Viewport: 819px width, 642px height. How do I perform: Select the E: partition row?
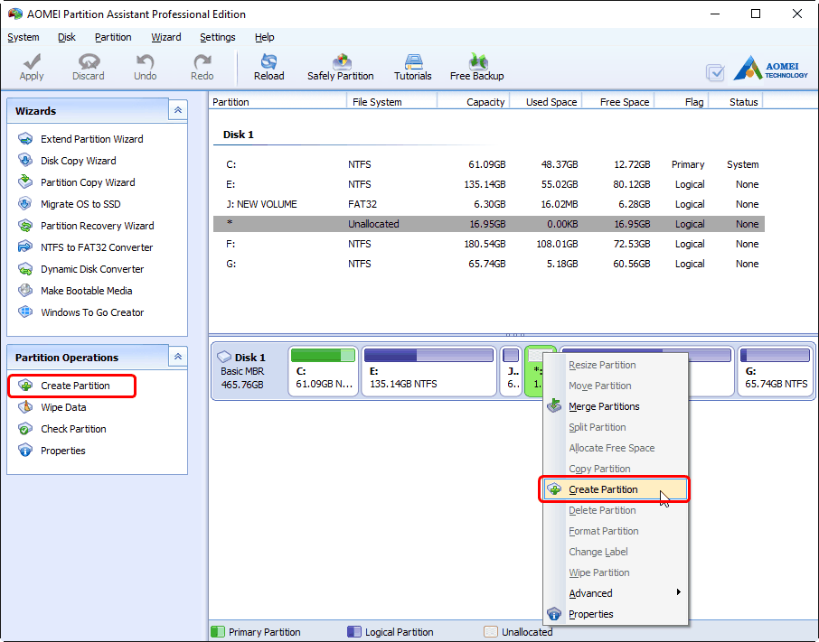489,184
